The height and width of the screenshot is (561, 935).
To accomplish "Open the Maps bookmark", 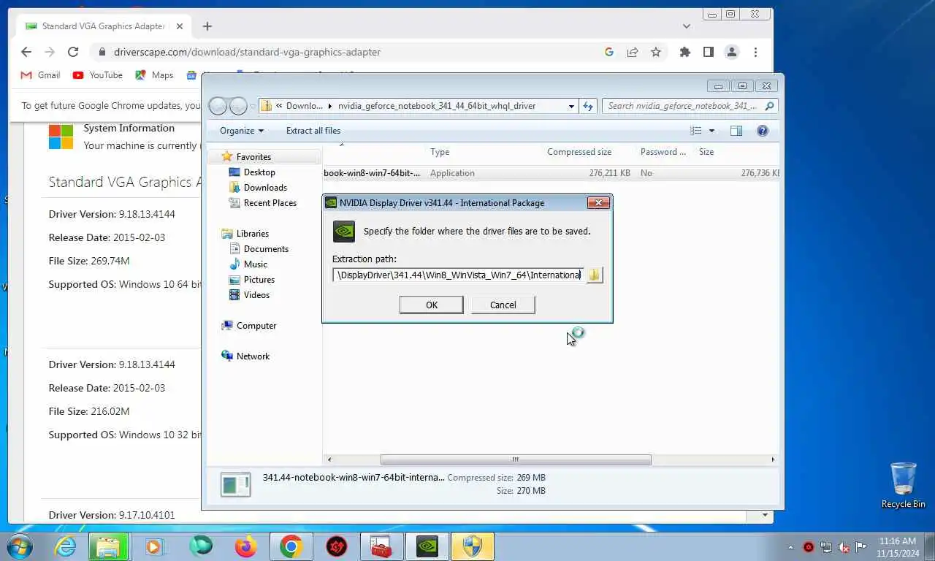I will [x=155, y=75].
